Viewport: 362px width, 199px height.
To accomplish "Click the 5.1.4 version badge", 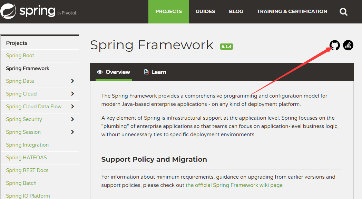I will pyautogui.click(x=226, y=47).
